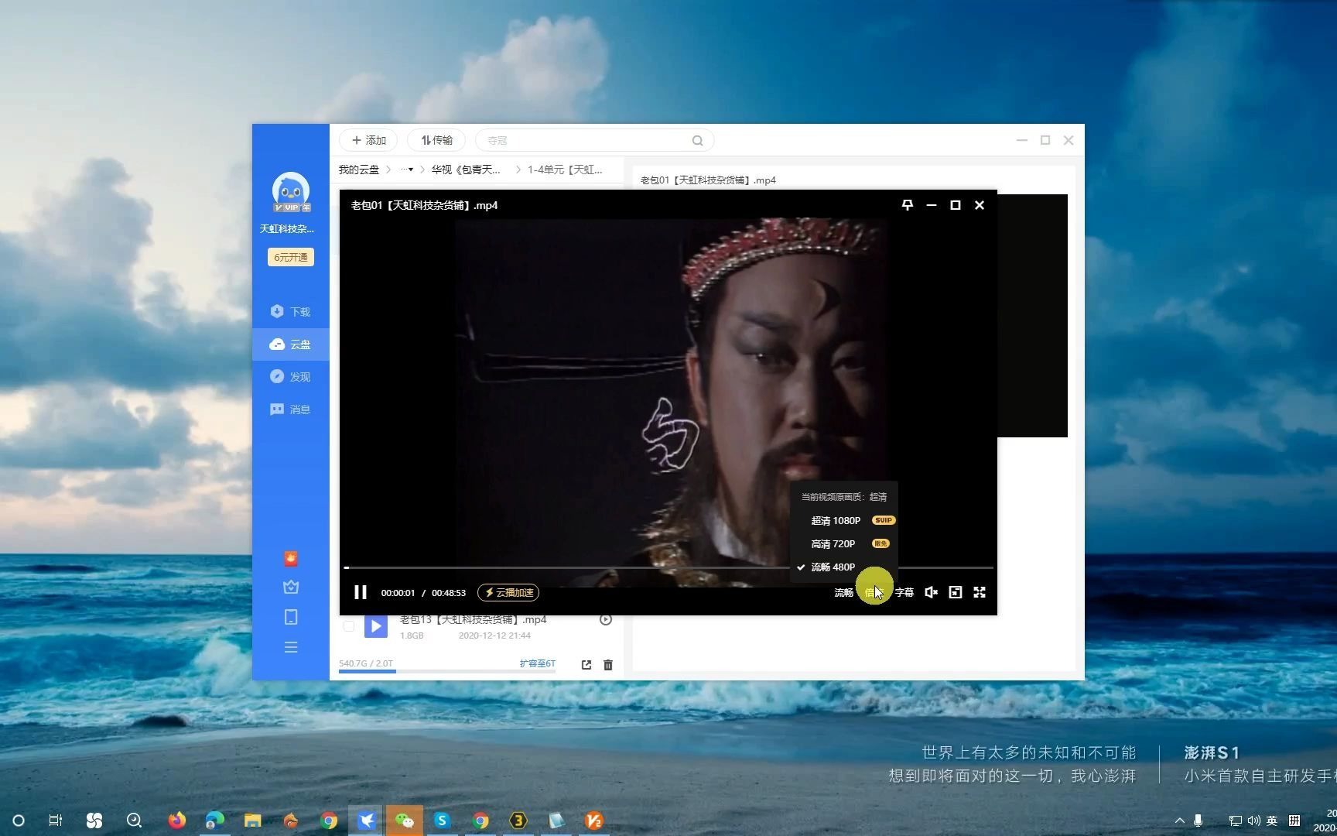Viewport: 1337px width, 836px height.
Task: Click the 老包01 file name in preview panel
Action: (708, 180)
